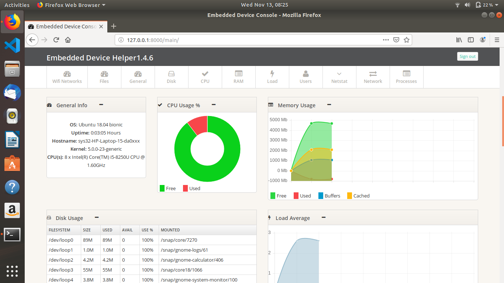Open the Load nav item
The width and height of the screenshot is (504, 283).
[x=272, y=77]
